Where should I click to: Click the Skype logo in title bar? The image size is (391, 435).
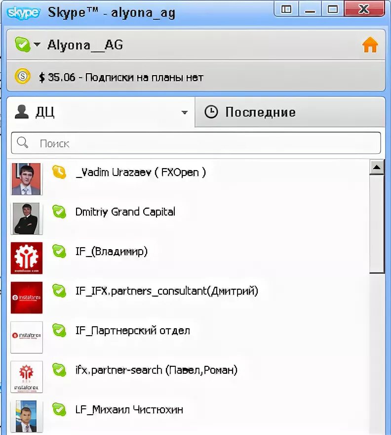tap(24, 13)
